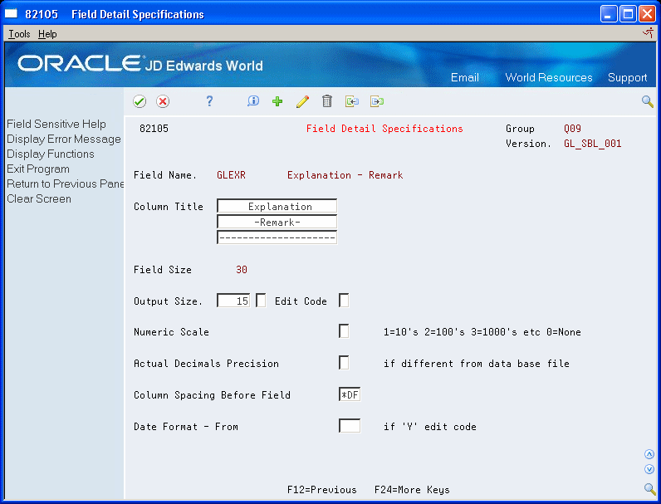Click the Numeric Scale field
Screen dimensions: 661x504
(344, 331)
